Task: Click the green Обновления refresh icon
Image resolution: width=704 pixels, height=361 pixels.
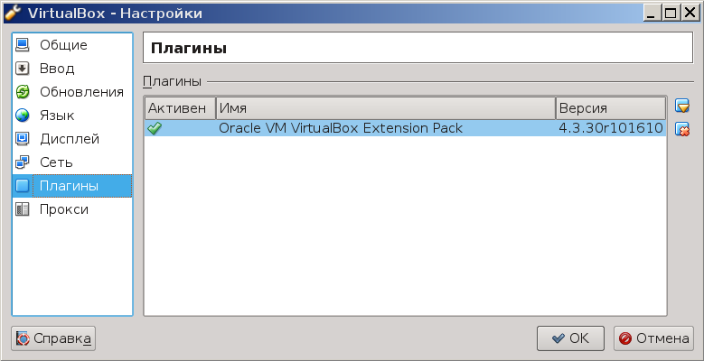Action: pyautogui.click(x=22, y=92)
